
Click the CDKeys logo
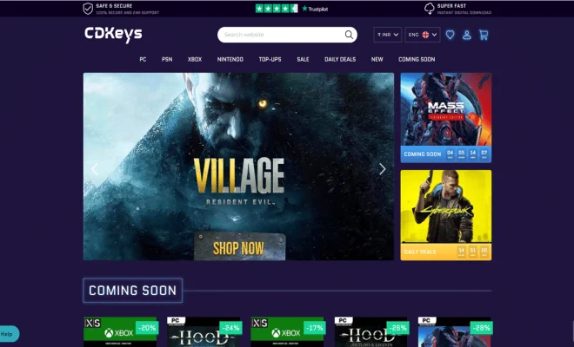tap(113, 35)
